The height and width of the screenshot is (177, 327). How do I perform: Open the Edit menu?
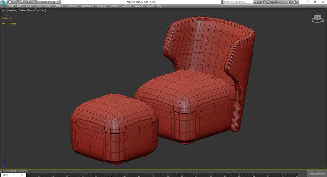coord(11,6)
